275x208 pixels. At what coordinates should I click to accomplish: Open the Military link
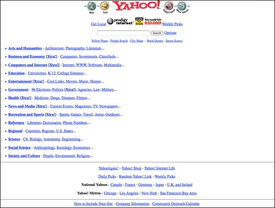coord(108,90)
